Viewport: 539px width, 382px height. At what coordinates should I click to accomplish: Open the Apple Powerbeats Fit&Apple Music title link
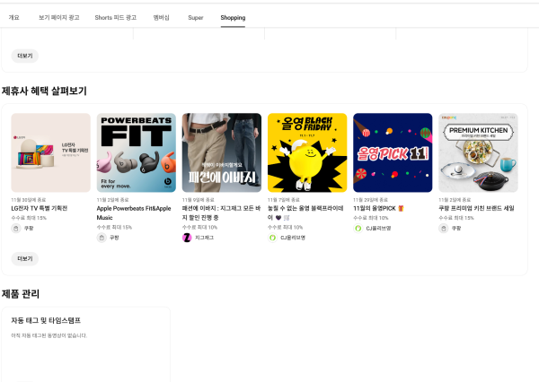[x=133, y=212]
